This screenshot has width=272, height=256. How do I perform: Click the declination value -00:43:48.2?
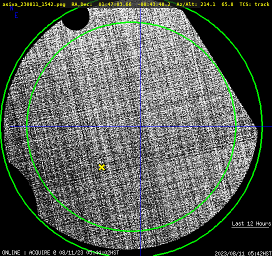click(x=154, y=4)
